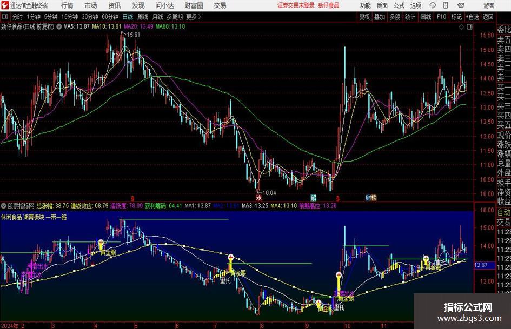
Task: Expand 更多 period options
Action: pos(194,17)
